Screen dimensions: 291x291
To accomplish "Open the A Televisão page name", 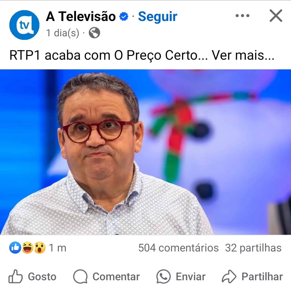I will tap(81, 16).
